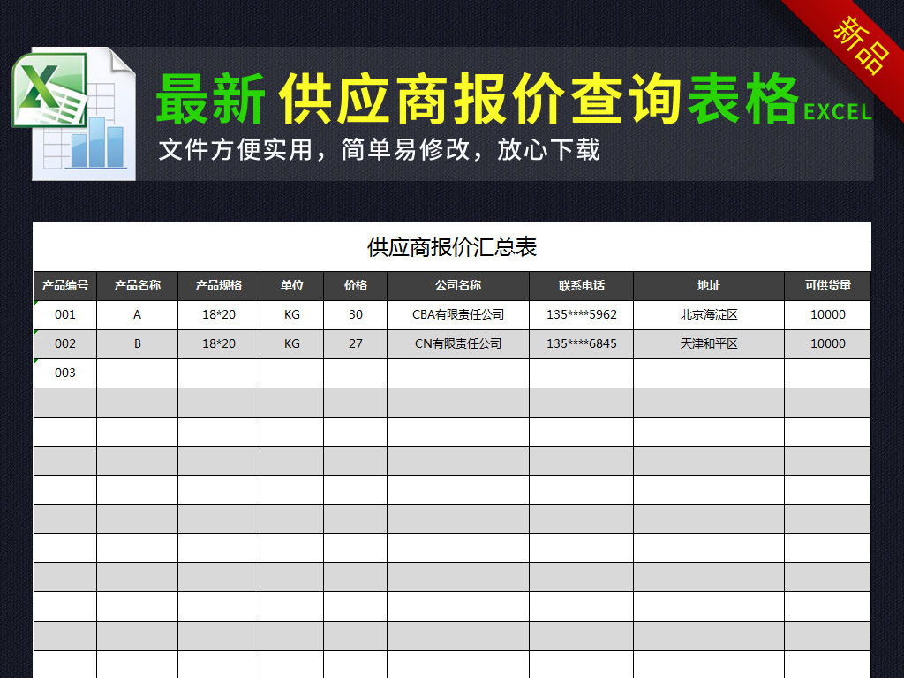Click product number cell 003
Screen dimensions: 904x678
tap(65, 373)
